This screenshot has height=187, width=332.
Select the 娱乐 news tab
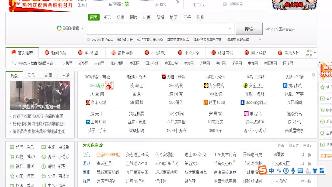pyautogui.click(x=31, y=75)
